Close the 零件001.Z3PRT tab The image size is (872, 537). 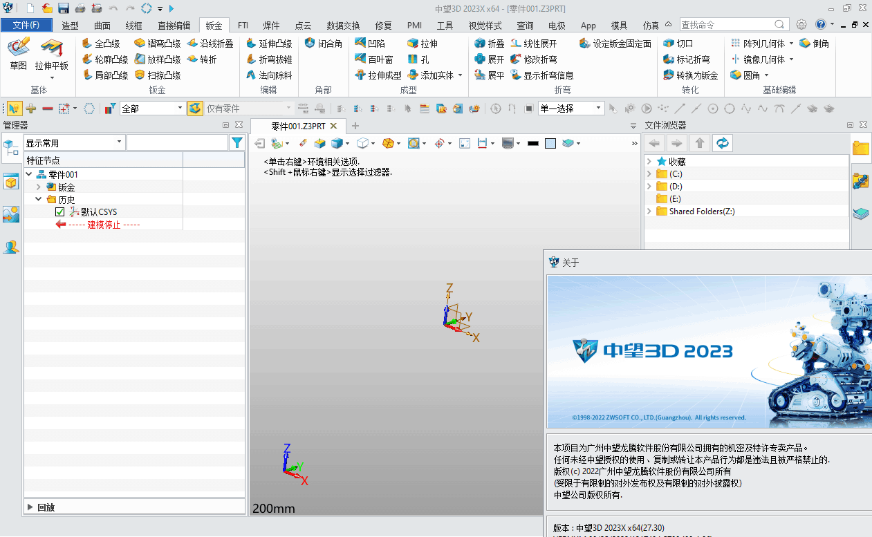click(333, 126)
